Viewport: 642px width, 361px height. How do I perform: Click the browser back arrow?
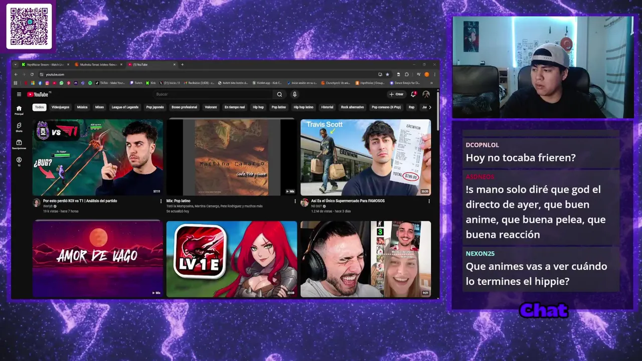16,74
